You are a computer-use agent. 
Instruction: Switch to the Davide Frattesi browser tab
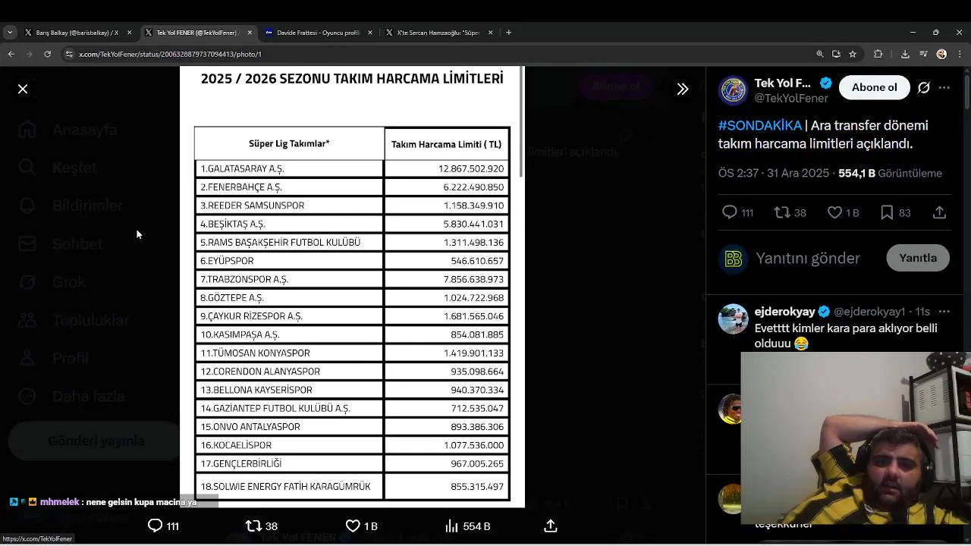point(317,33)
